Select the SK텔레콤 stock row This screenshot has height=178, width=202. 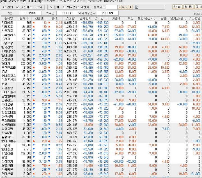click(101, 153)
